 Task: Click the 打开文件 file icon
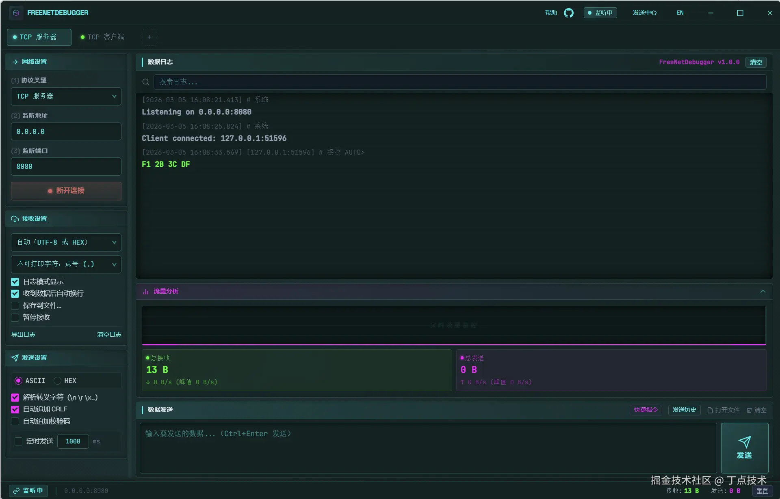(x=710, y=410)
